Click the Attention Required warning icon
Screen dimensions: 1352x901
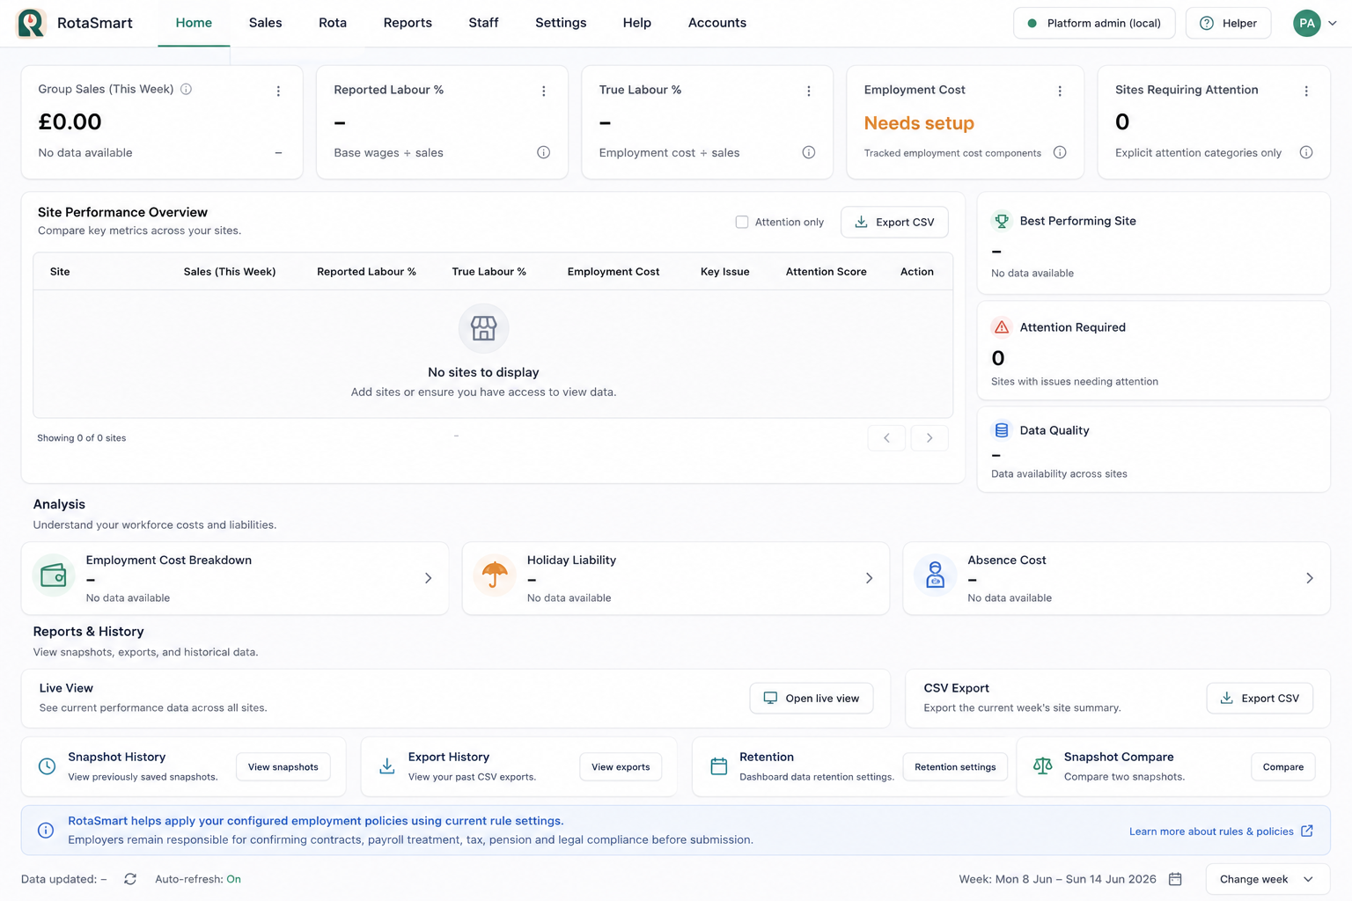[x=1001, y=327]
